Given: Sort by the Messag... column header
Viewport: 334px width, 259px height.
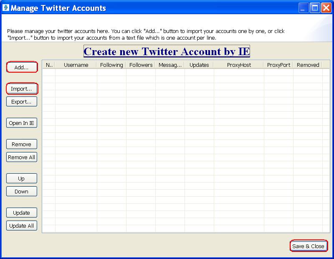Looking at the screenshot, I should point(170,65).
